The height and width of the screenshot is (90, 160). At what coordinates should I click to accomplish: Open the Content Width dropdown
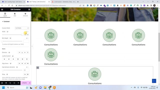point(22,28)
